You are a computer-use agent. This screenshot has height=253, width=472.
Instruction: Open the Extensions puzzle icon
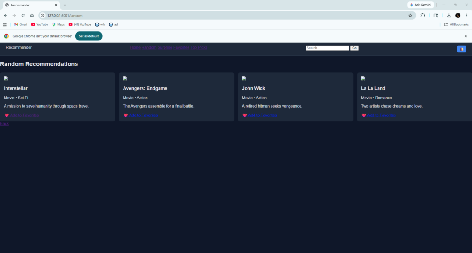coord(423,15)
